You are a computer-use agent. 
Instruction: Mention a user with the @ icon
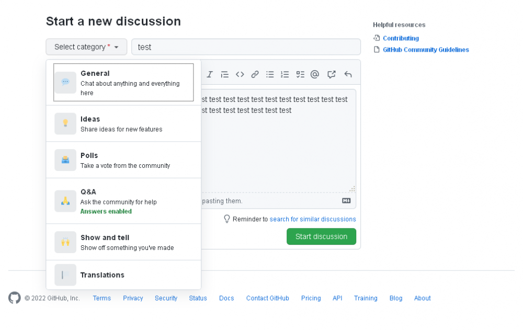click(x=315, y=74)
